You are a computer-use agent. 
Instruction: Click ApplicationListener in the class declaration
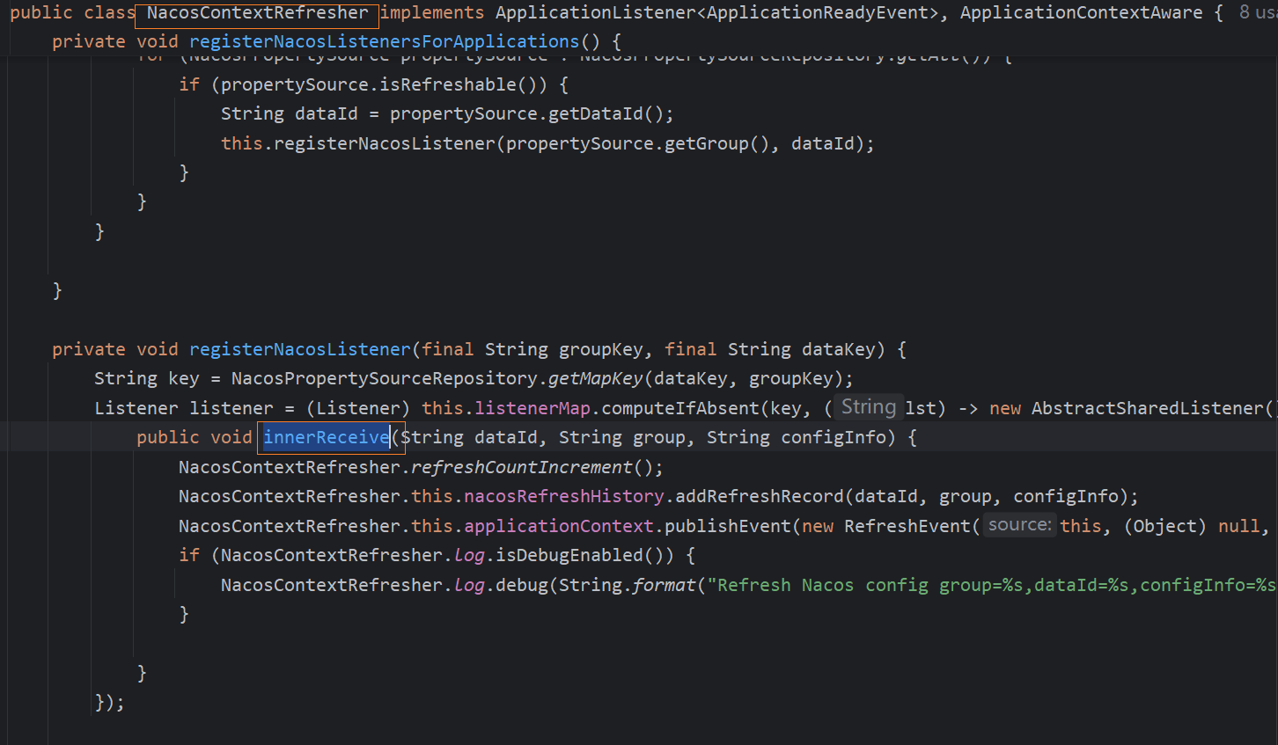[x=596, y=13]
